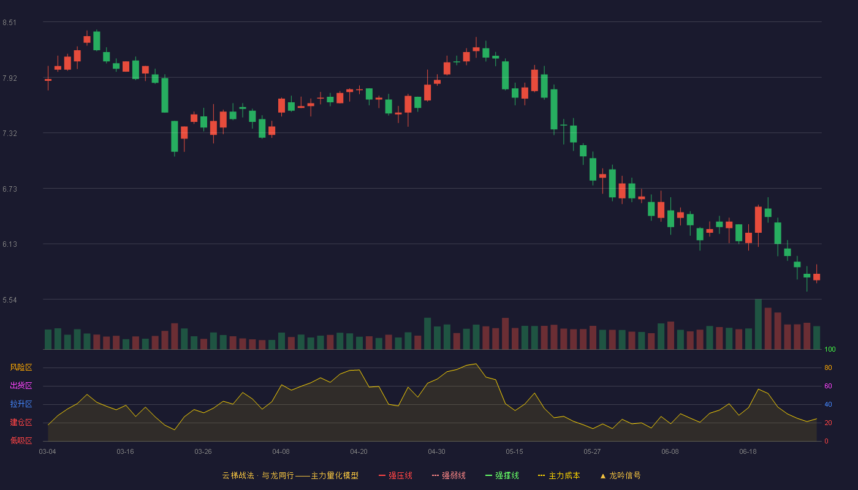Click the 03-04 date axis label
The width and height of the screenshot is (858, 490).
tap(47, 451)
